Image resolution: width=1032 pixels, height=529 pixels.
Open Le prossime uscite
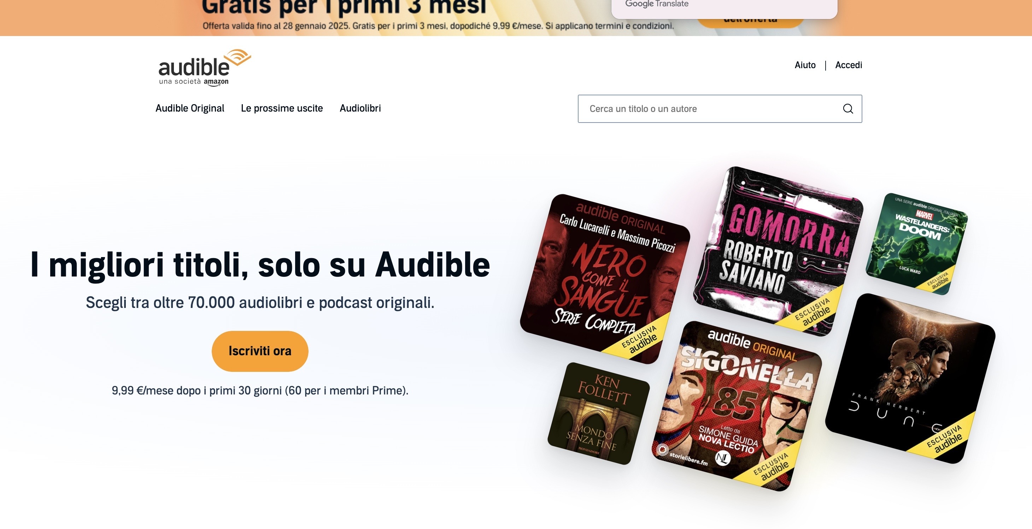coord(282,108)
